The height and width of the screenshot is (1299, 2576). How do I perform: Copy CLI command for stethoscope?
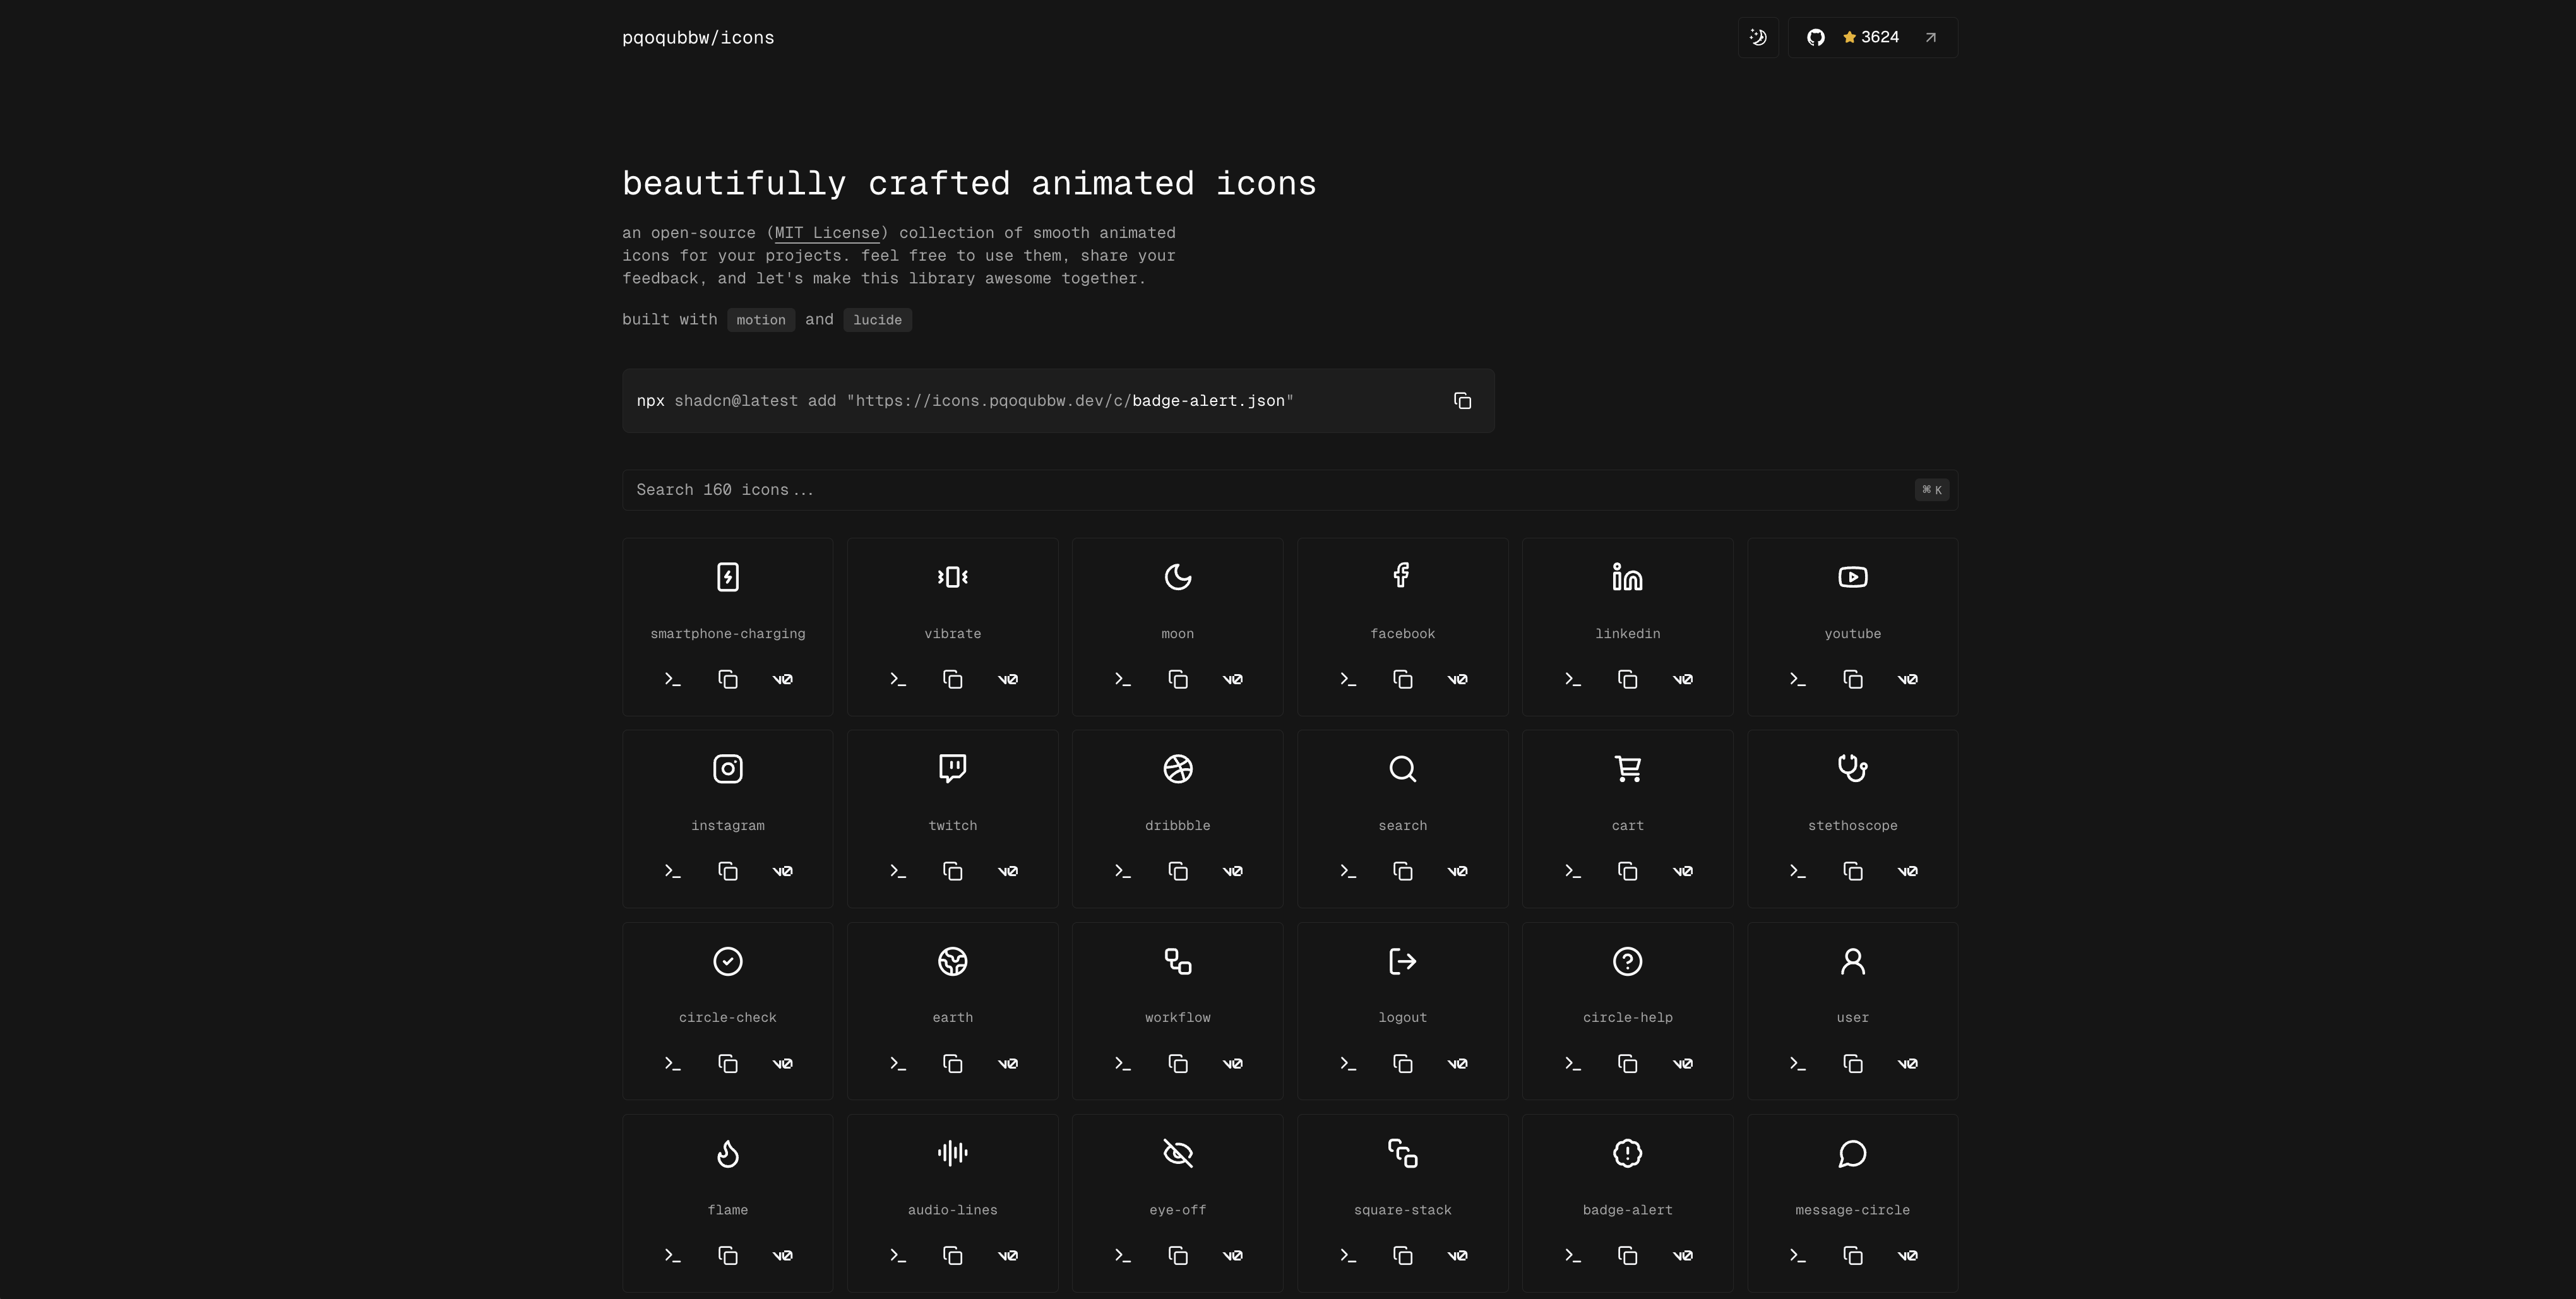pyautogui.click(x=1798, y=872)
